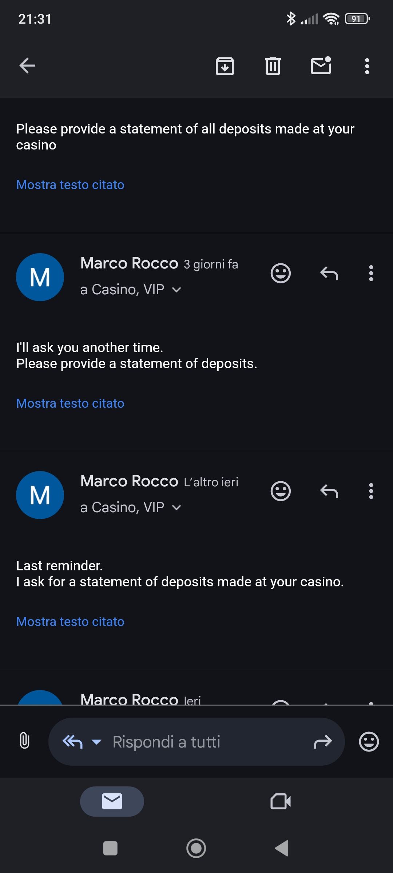Forward the email using the reply-bar arrow
393x873 pixels.
(x=323, y=741)
